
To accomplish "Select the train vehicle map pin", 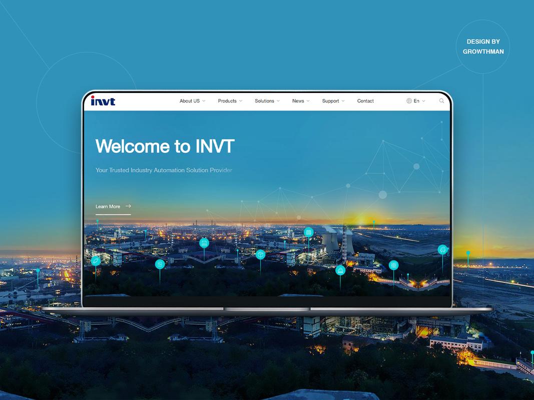I will [340, 270].
